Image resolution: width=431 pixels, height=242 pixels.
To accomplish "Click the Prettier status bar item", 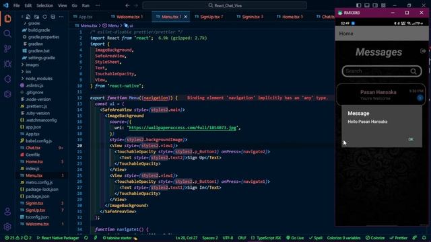I will [398, 238].
